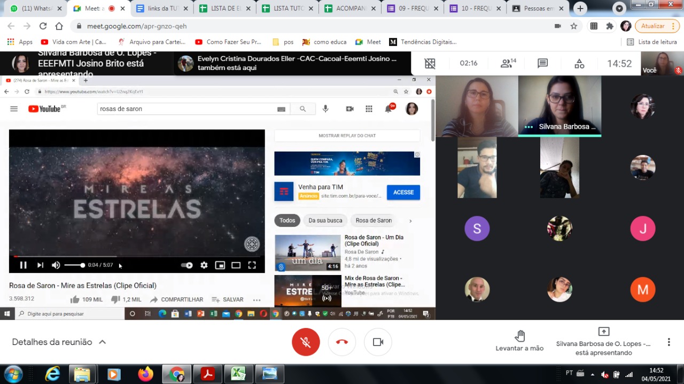Click the crossed-out grid layout icon in Meet
684x384 pixels.
[430, 64]
